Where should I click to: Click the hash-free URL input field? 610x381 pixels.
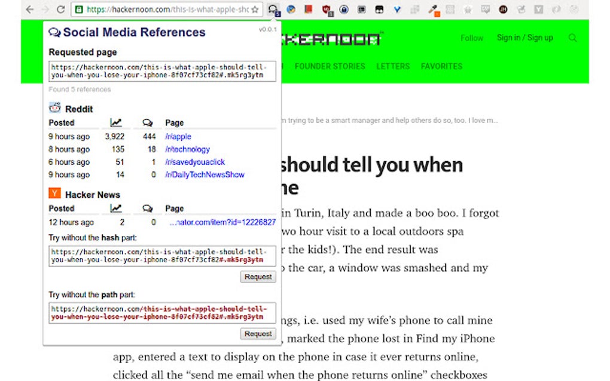(x=161, y=256)
